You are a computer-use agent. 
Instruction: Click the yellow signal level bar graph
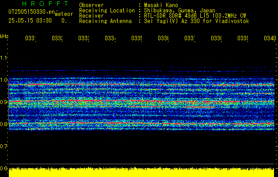point(141,172)
